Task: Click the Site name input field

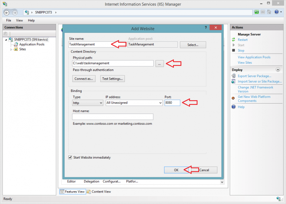Action: pos(97,45)
